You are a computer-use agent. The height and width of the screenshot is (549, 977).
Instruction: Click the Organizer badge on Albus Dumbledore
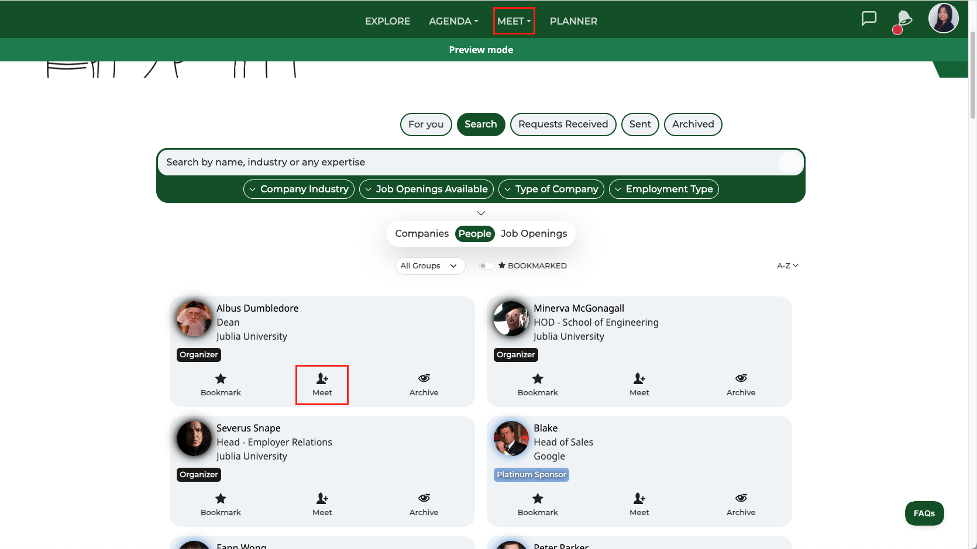point(199,355)
